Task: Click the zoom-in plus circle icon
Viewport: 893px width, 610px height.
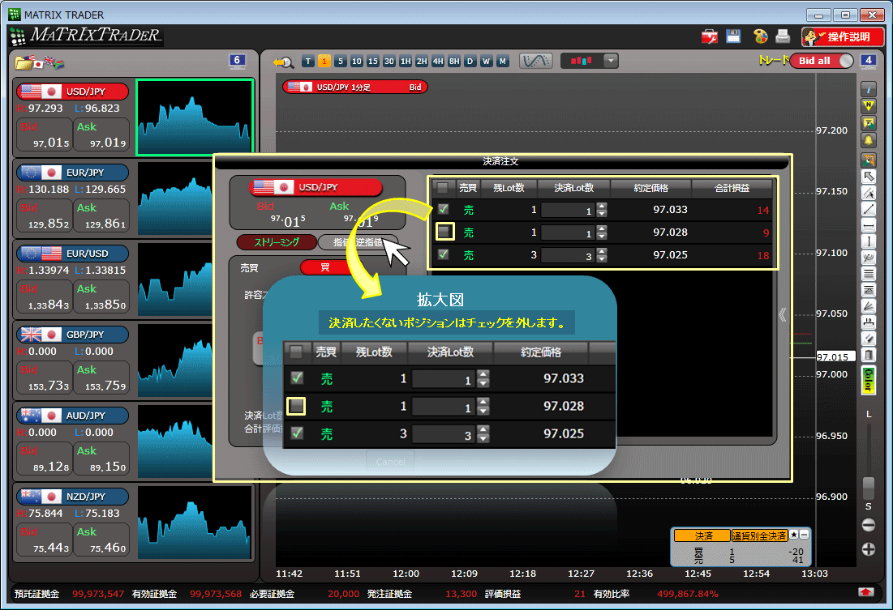Action: (869, 549)
